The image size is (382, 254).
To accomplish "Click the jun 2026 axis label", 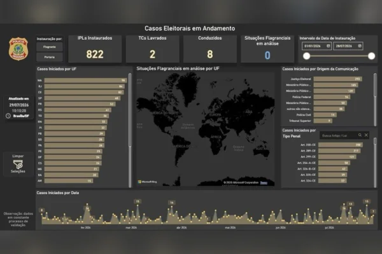I will (280, 228).
